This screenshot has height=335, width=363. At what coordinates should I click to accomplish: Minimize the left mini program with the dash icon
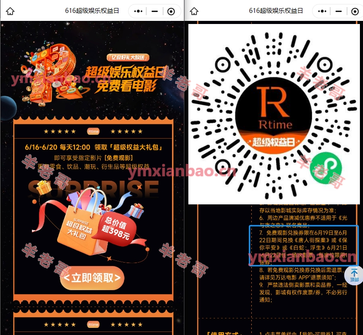click(x=154, y=11)
